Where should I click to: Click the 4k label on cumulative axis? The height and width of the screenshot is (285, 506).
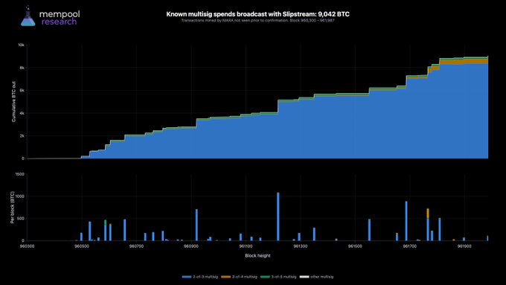tap(22, 113)
